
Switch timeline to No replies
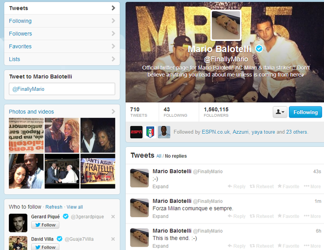tap(176, 156)
